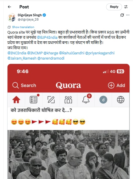Click the Quora Add plus icon
The width and height of the screenshot is (133, 179).
tap(111, 85)
